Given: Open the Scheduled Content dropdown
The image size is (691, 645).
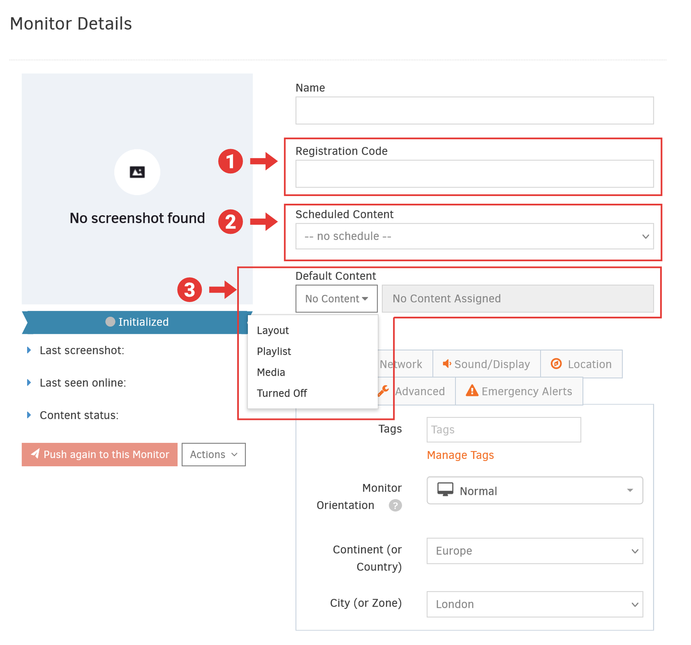Looking at the screenshot, I should coord(474,236).
